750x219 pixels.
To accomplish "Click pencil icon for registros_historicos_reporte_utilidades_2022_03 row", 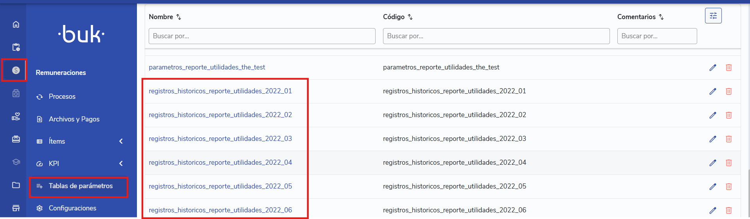I will click(x=712, y=139).
